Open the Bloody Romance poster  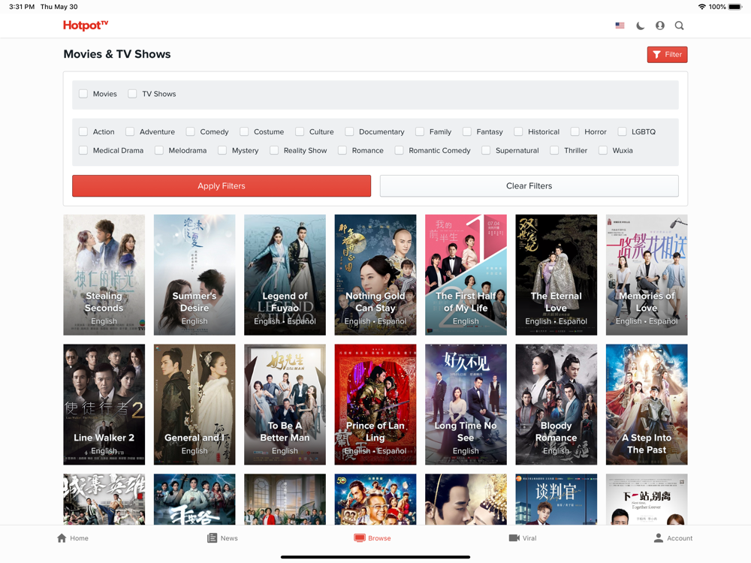click(x=556, y=405)
